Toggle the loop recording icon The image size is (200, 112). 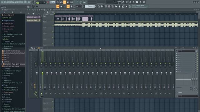72,2
